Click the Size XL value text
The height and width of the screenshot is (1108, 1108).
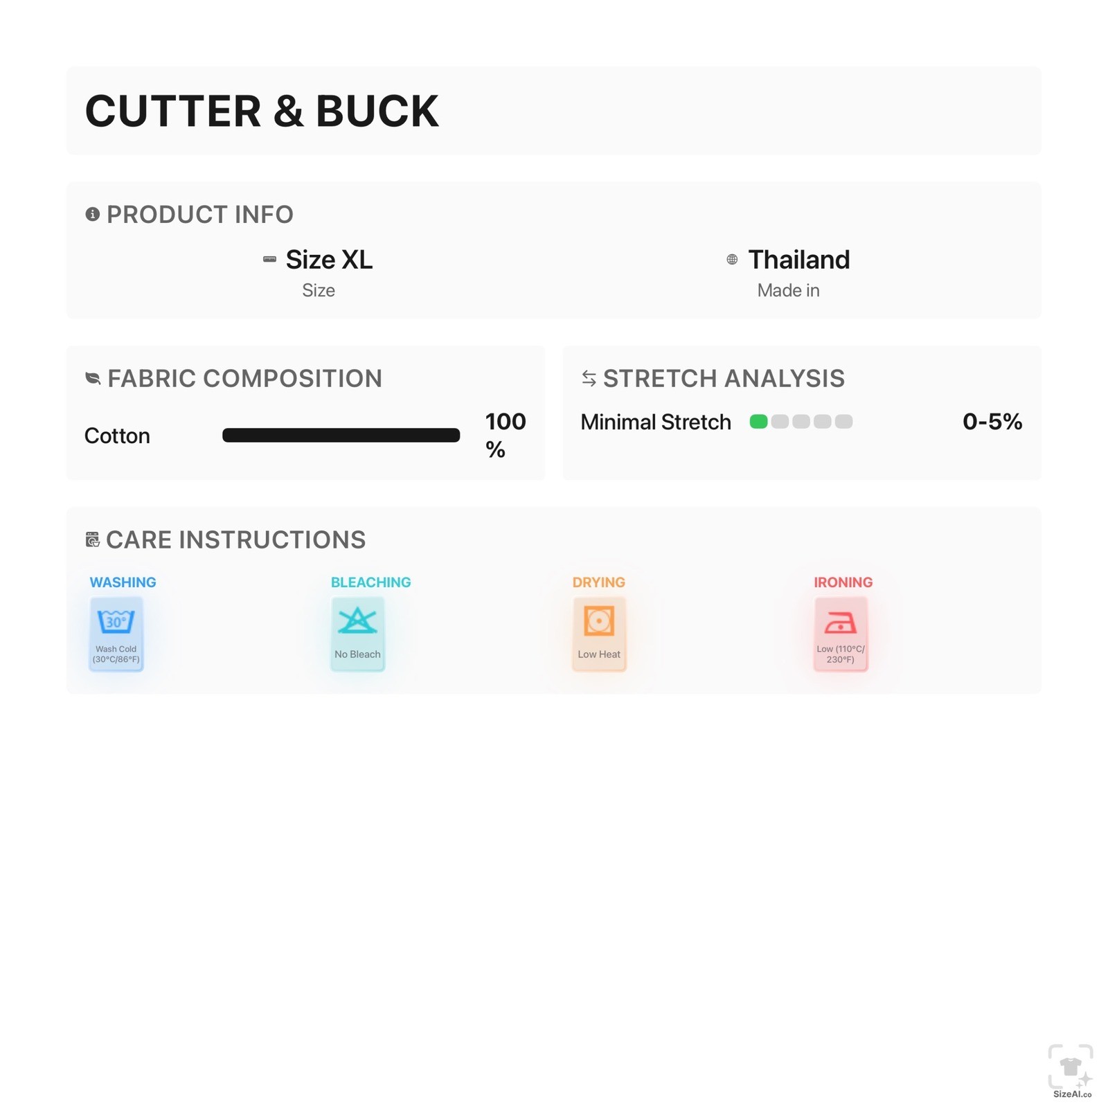point(329,260)
